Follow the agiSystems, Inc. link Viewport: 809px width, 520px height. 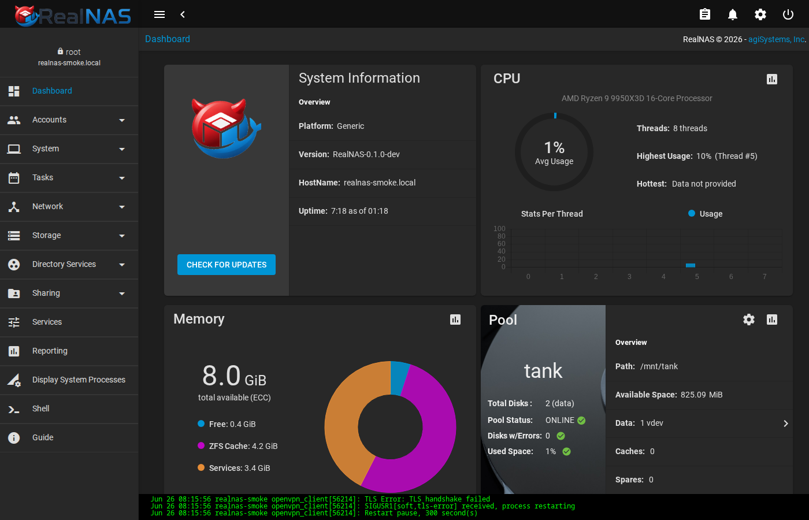[x=777, y=39]
